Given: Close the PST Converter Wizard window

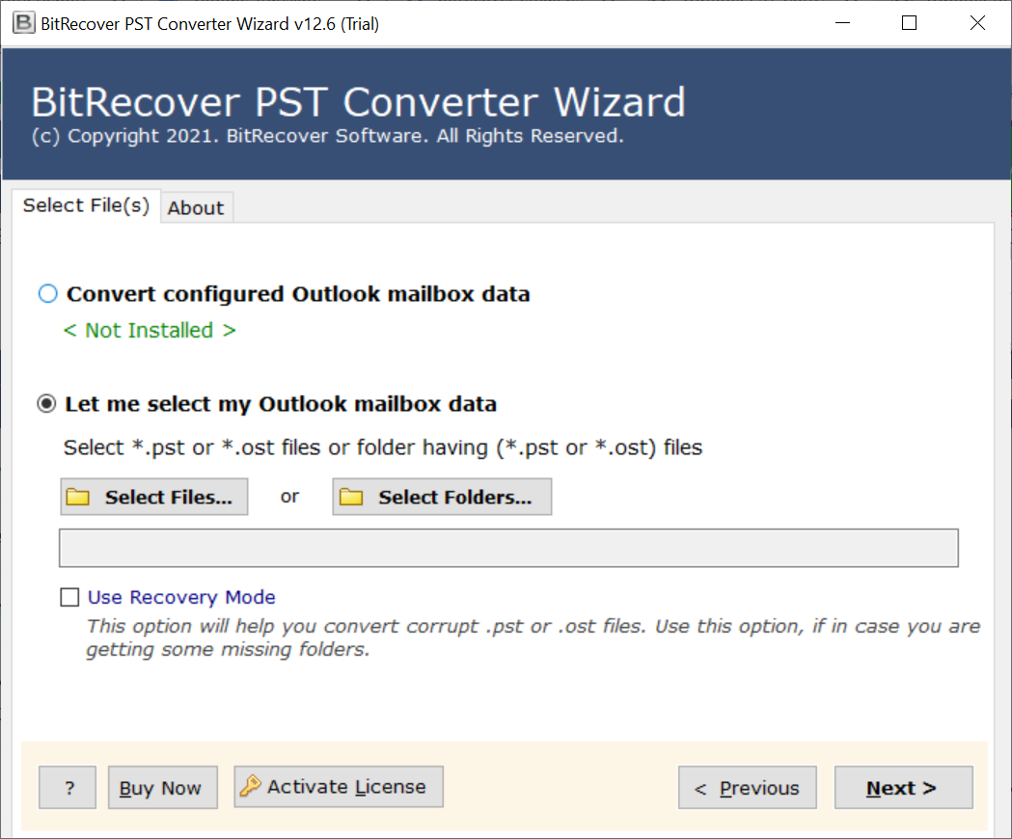Looking at the screenshot, I should click(977, 23).
